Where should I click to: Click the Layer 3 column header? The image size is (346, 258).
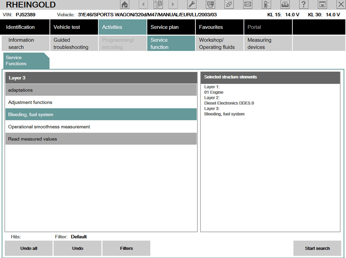point(101,78)
